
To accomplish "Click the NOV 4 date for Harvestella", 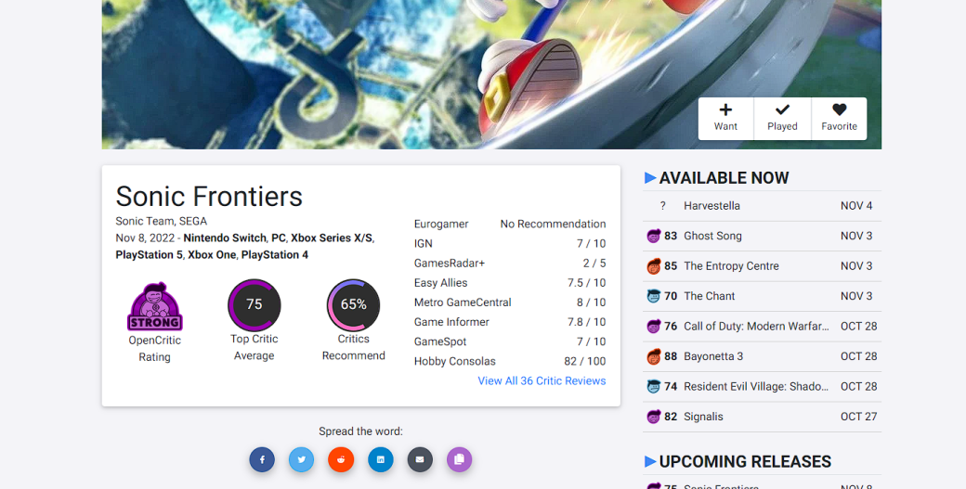I will tap(856, 206).
